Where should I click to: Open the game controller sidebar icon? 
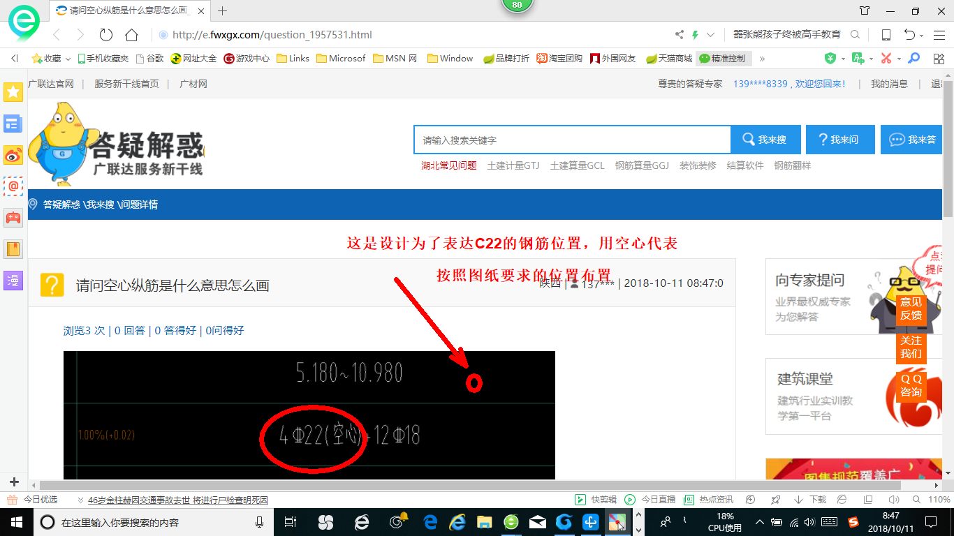click(x=13, y=218)
